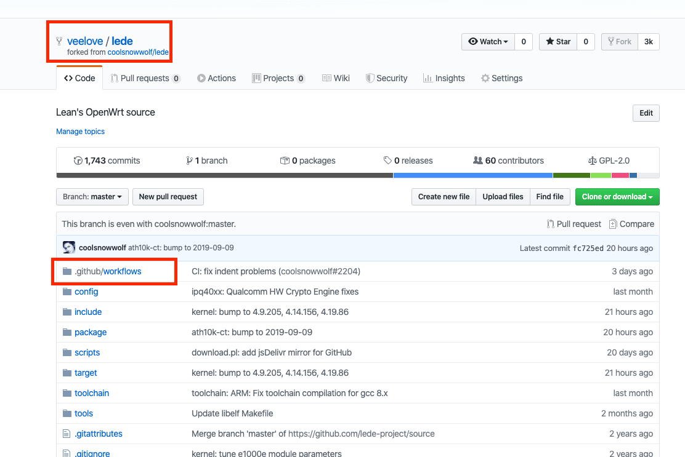Click the .gitattributes file icon
Image resolution: width=685 pixels, height=457 pixels.
[67, 434]
